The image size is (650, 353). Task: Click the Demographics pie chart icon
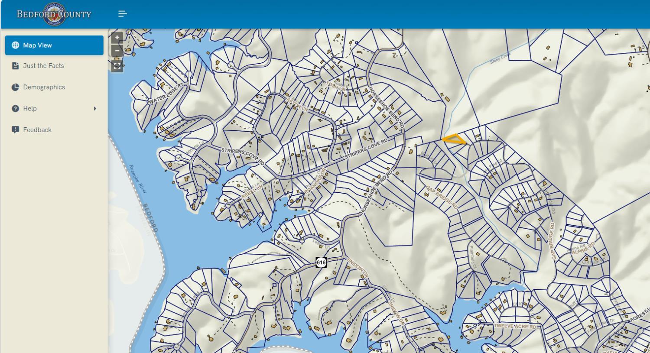(x=16, y=87)
